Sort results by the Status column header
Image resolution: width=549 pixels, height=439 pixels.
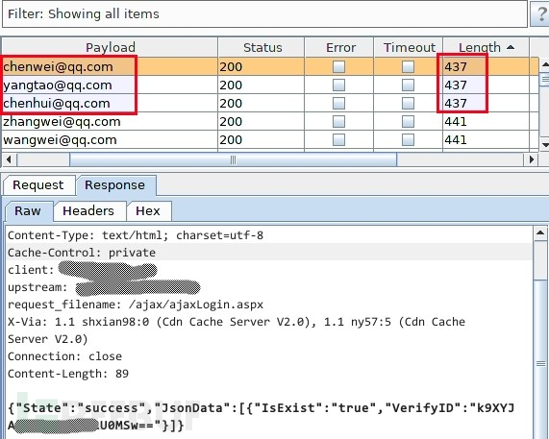pos(262,47)
